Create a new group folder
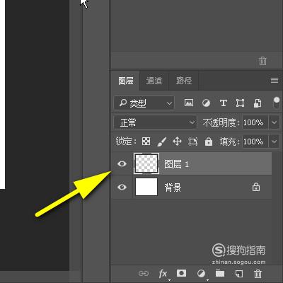The width and height of the screenshot is (283, 283). pos(220,273)
